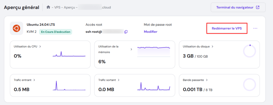
Task: Expand the Utilisation du disque chevron
Action: (x=213, y=46)
